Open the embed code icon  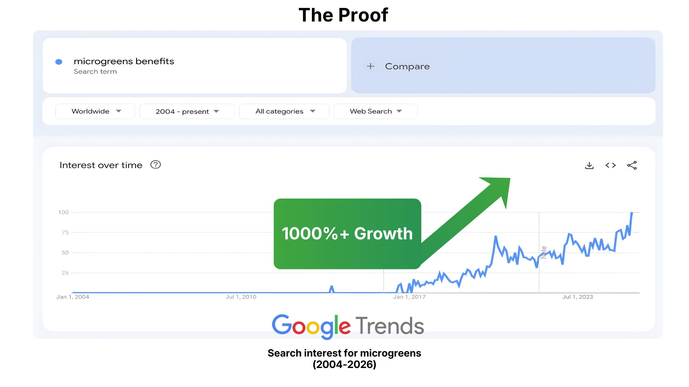coord(610,165)
